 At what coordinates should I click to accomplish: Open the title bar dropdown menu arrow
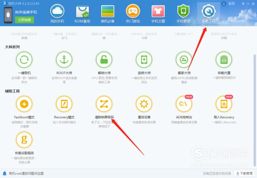[x=243, y=4]
